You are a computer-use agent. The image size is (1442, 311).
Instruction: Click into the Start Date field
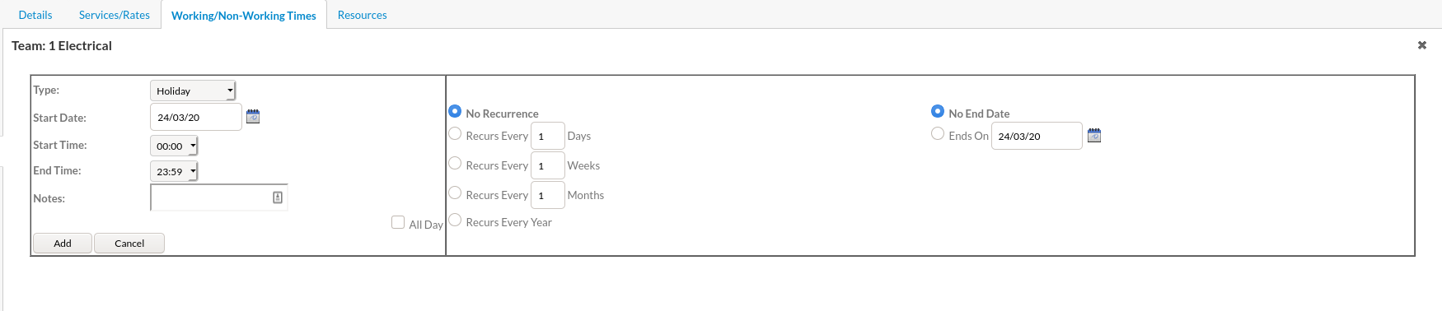196,117
